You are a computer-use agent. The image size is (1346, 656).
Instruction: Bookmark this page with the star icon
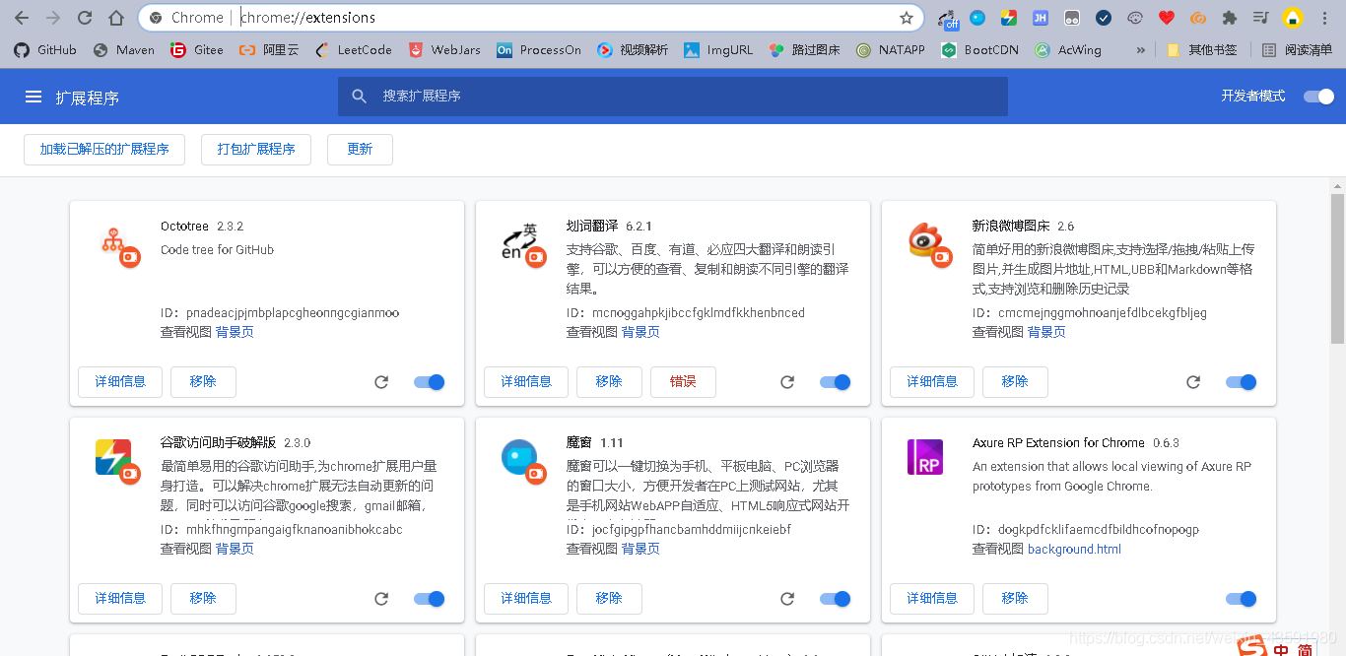coord(906,18)
